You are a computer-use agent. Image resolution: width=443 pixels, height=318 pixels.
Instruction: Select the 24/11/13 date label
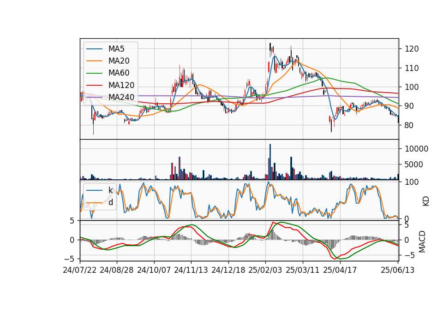(191, 270)
